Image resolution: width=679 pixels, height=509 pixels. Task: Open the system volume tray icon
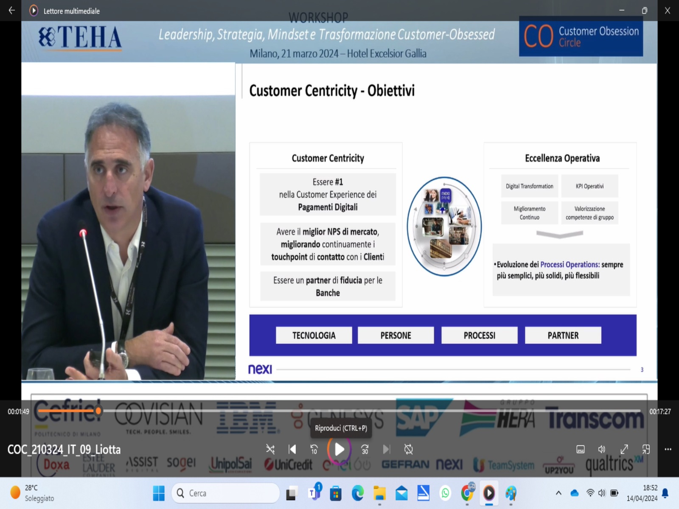[x=602, y=493]
